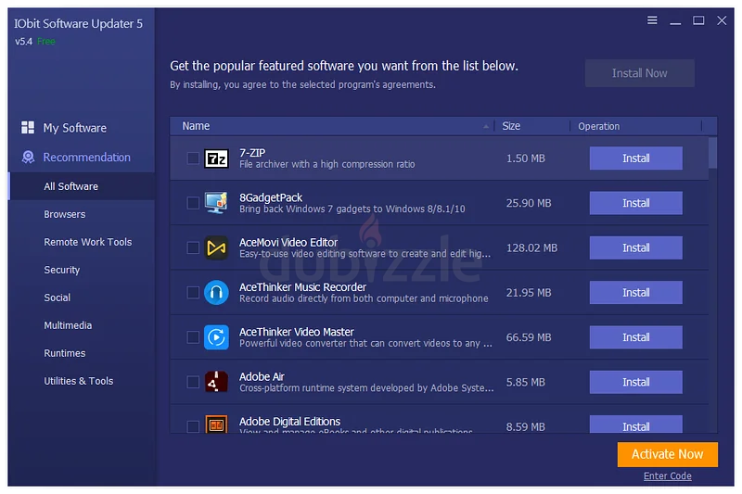Install 7-ZIP
This screenshot has height=494, width=742.
(x=636, y=158)
